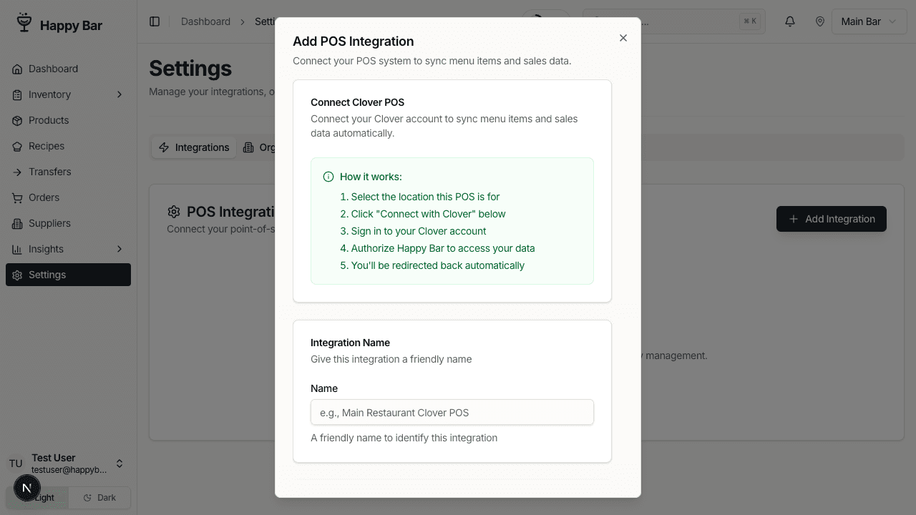Open the Inventory sidebar item
Screen dimensions: 916x515
click(x=68, y=94)
